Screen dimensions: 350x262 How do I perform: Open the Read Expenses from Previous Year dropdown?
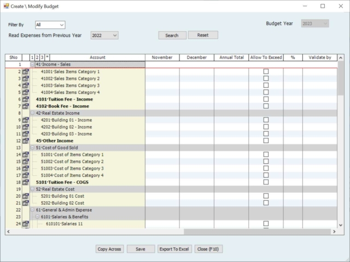(x=104, y=35)
